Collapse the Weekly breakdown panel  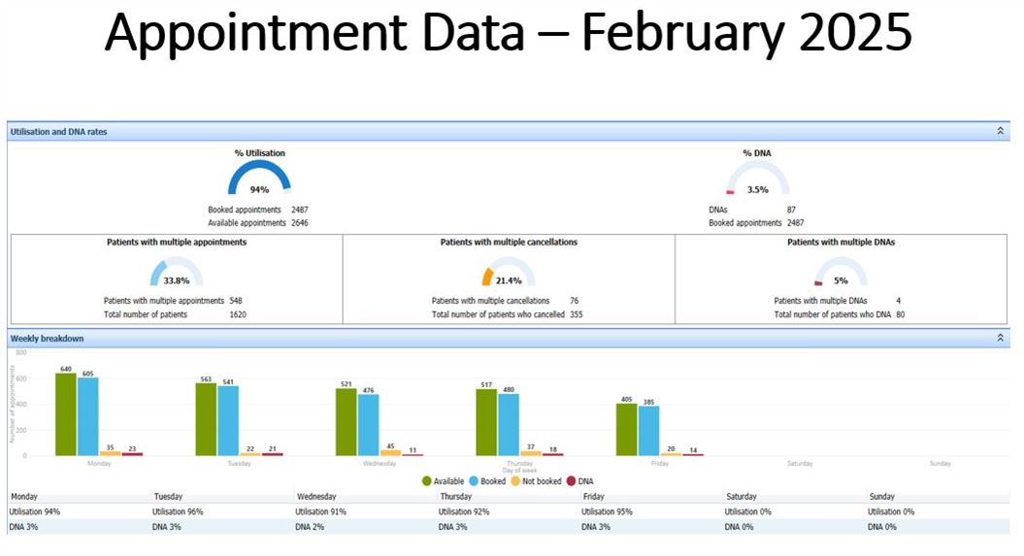(x=1000, y=338)
